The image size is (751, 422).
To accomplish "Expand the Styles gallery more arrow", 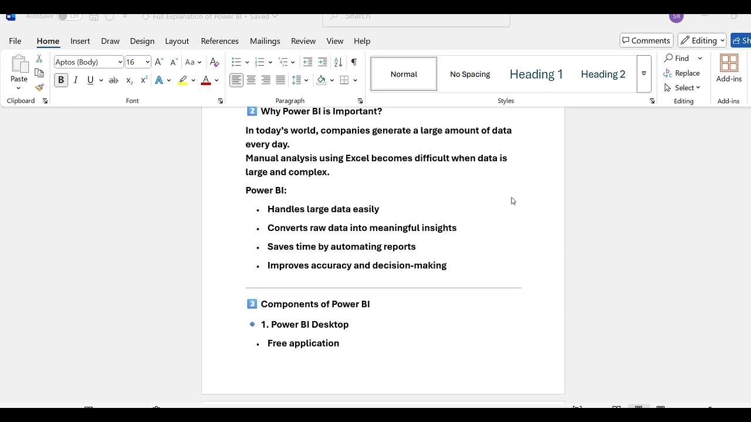I will 644,74.
